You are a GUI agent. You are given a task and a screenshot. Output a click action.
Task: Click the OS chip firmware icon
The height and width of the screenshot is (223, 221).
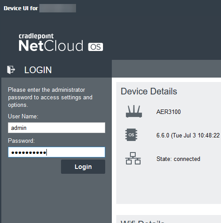[x=131, y=135]
